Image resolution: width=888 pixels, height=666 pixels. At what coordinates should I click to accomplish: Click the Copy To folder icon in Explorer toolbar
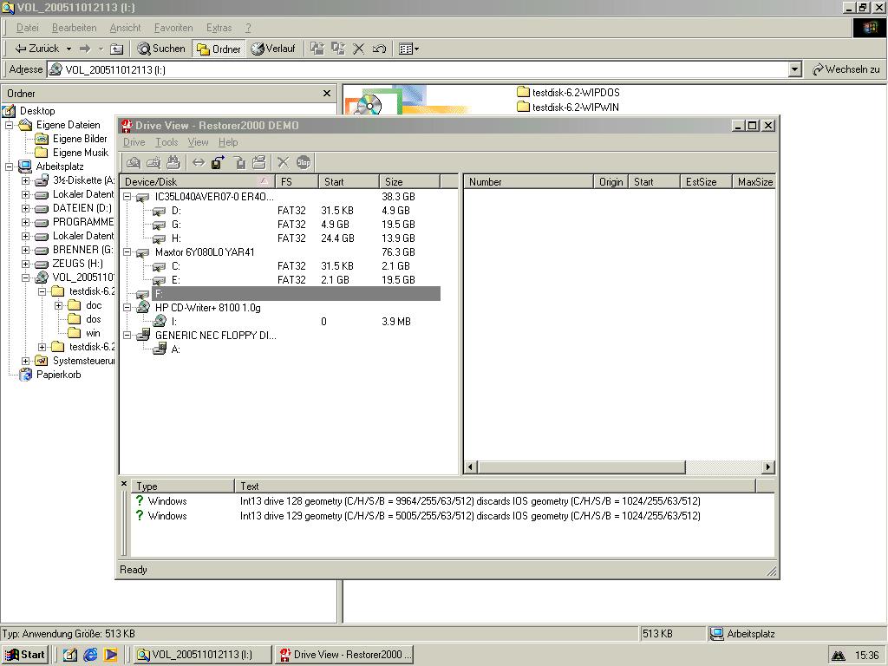coord(338,49)
